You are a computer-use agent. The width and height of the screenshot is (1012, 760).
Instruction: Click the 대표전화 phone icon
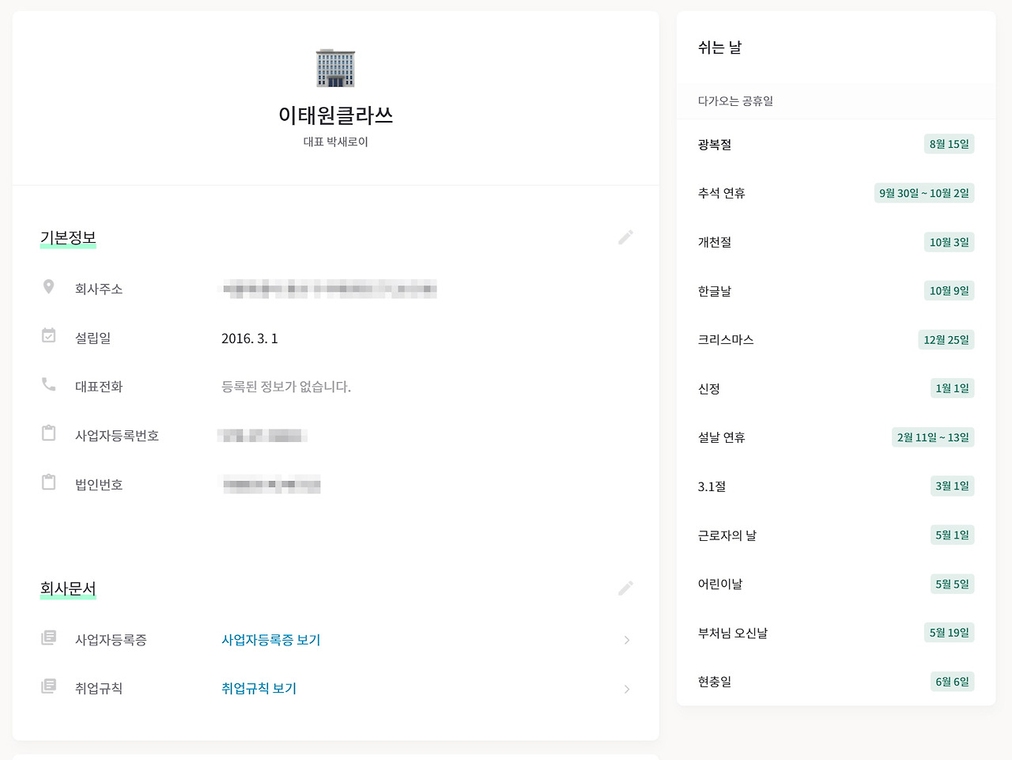point(48,384)
